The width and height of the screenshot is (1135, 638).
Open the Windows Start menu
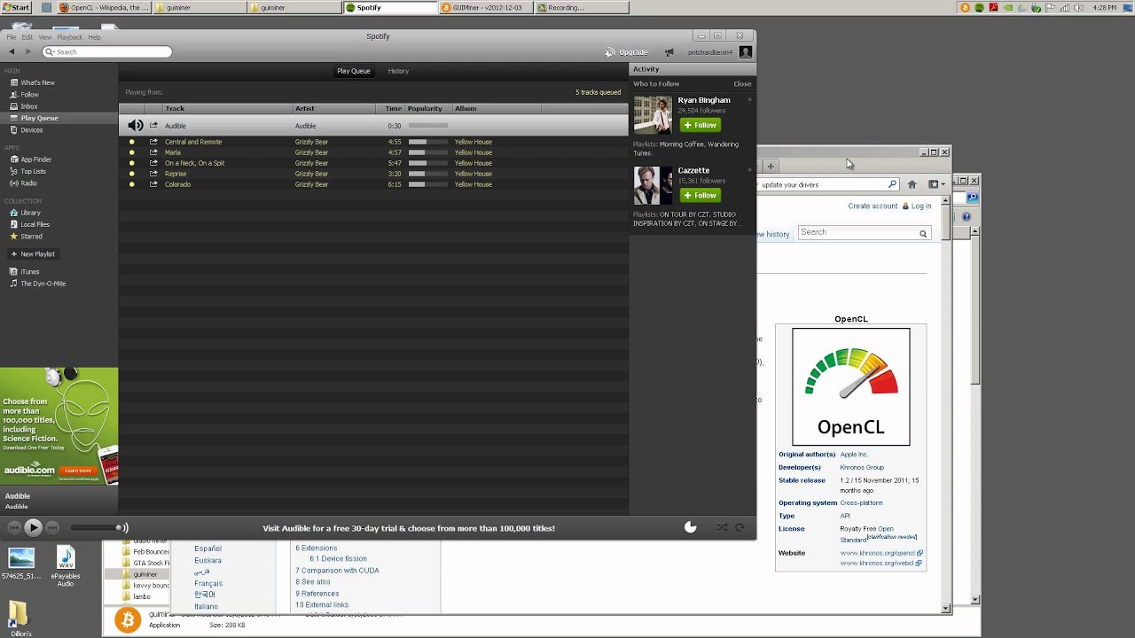pos(17,7)
